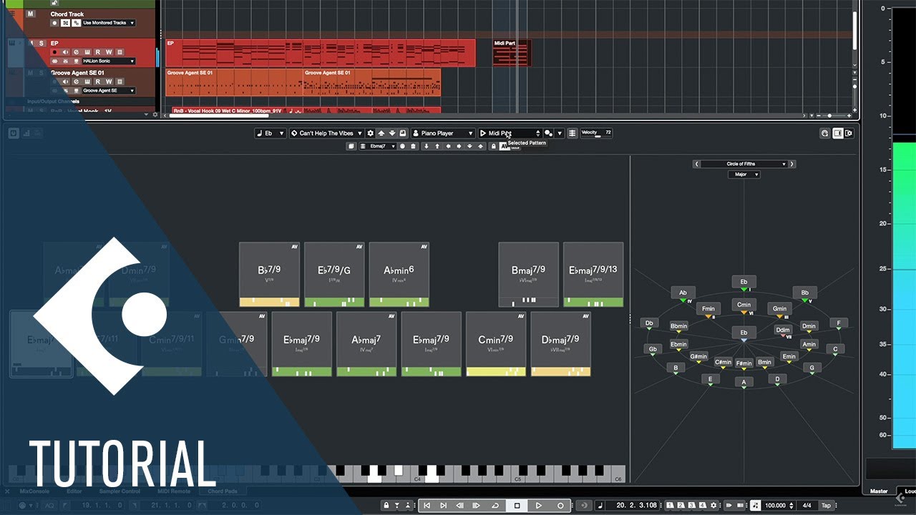The width and height of the screenshot is (916, 515).
Task: Click the rewind button in transport
Action: click(x=459, y=506)
